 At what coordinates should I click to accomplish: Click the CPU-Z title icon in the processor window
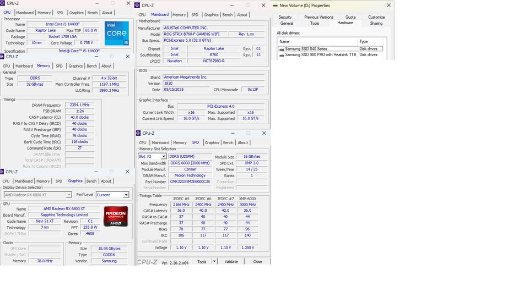2,3
